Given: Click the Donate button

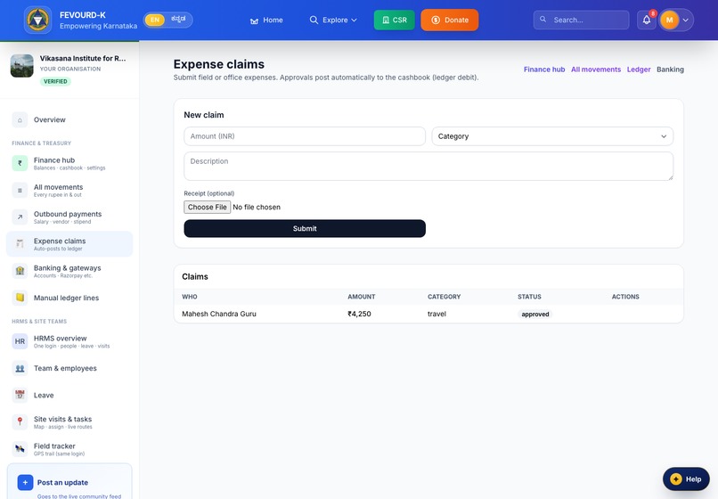Looking at the screenshot, I should pos(450,20).
